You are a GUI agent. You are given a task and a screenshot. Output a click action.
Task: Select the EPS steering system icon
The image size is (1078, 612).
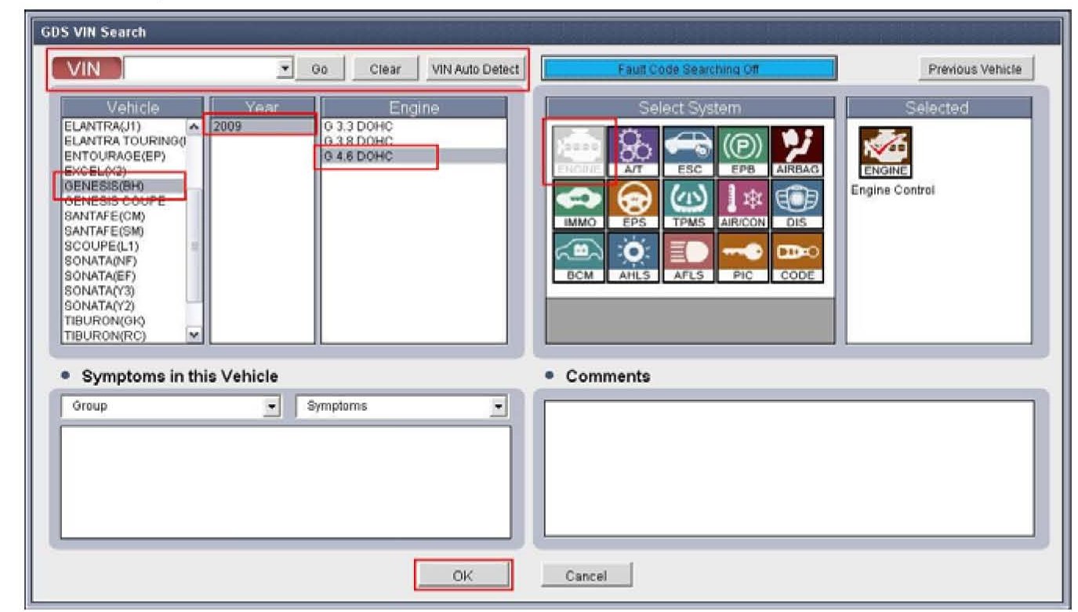coord(633,204)
